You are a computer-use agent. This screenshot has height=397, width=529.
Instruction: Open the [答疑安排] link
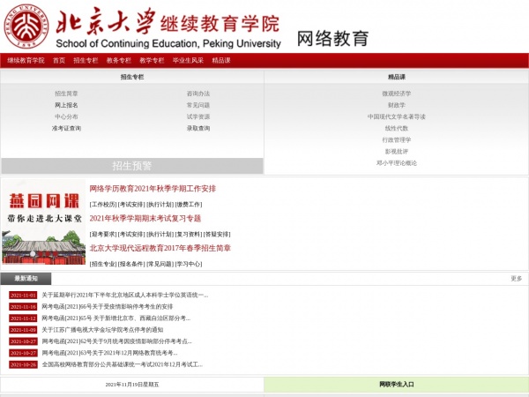(217, 234)
